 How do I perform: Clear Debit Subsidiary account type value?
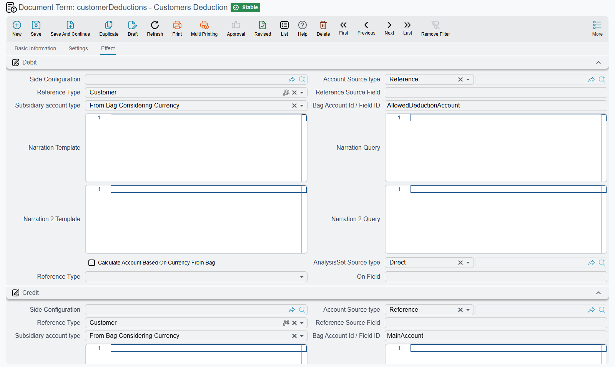[x=294, y=106]
